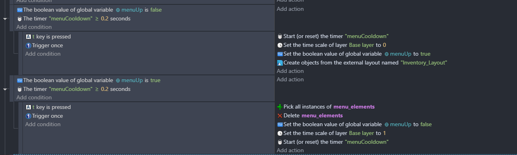Viewport: 517px width, 155px height.
Task: Click "true" in the set menuUp action
Action: 425,54
